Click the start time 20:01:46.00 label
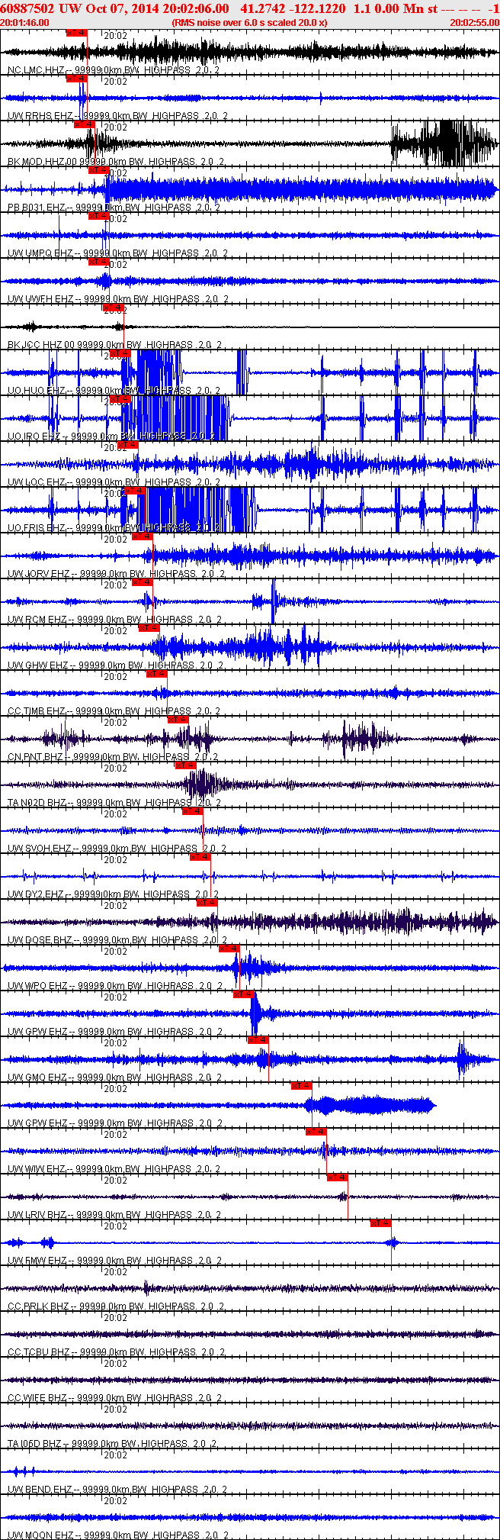 (25, 22)
